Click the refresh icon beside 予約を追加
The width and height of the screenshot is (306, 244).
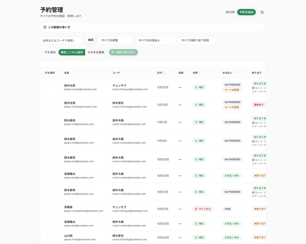(x=262, y=12)
